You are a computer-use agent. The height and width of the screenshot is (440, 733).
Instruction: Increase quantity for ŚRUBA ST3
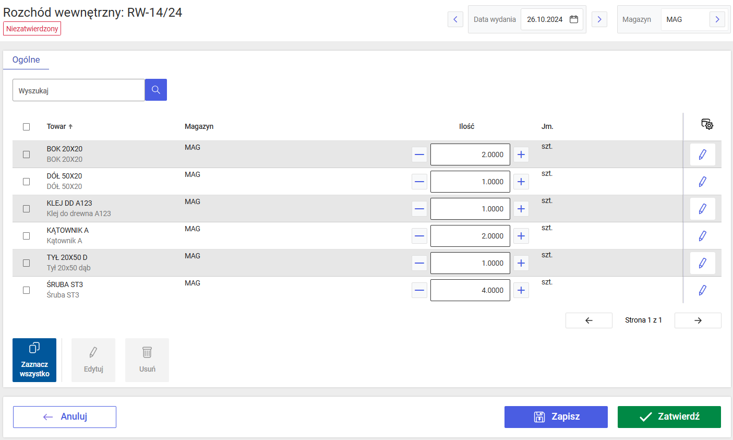521,290
